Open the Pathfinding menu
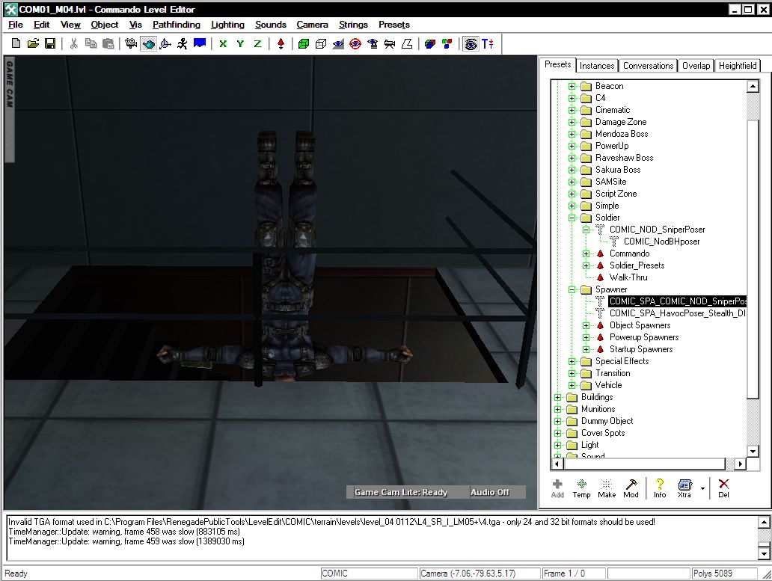 [176, 25]
